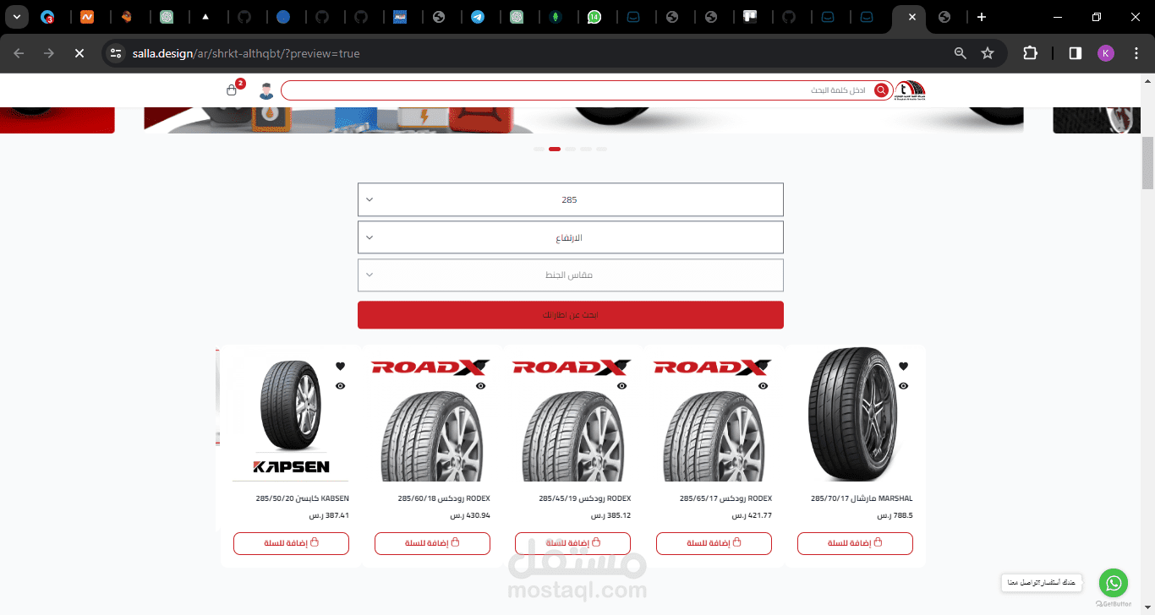Close the active tab
1155x615 pixels.
pos(911,17)
